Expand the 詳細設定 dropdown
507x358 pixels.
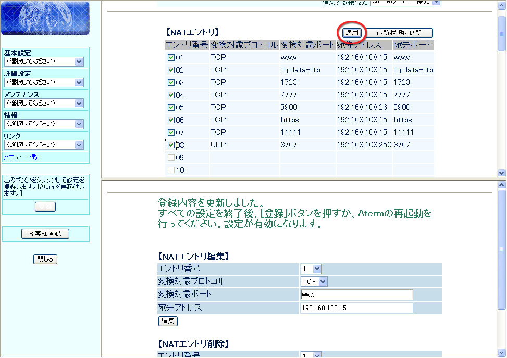(44, 82)
